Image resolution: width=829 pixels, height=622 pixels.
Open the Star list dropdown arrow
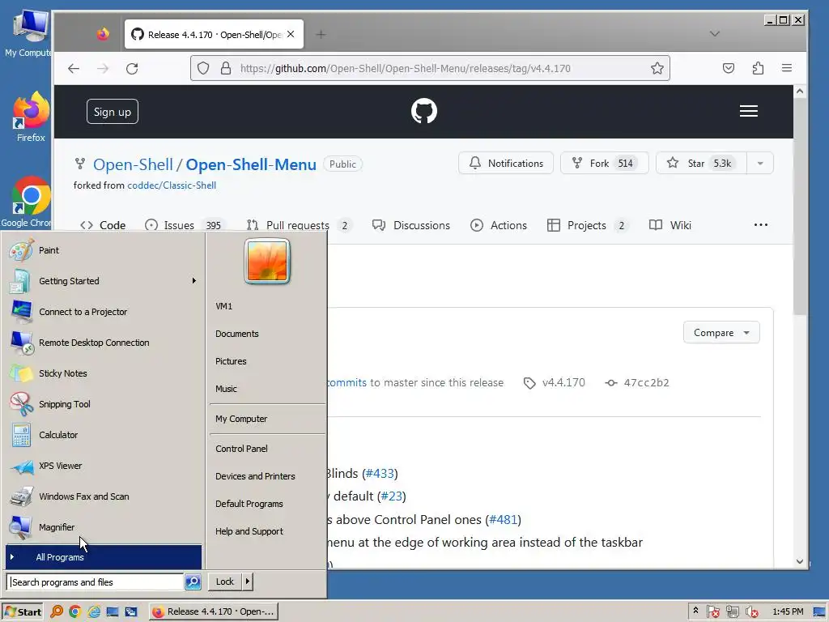click(x=760, y=164)
